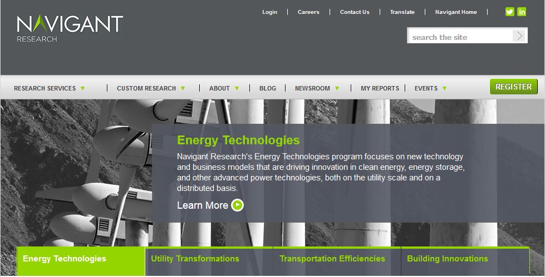Viewport: 545px width, 277px height.
Task: Expand Research Services dropdown arrow
Action: point(83,88)
